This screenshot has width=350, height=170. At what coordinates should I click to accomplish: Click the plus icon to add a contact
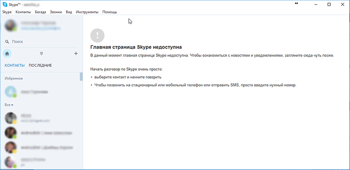pyautogui.click(x=76, y=54)
